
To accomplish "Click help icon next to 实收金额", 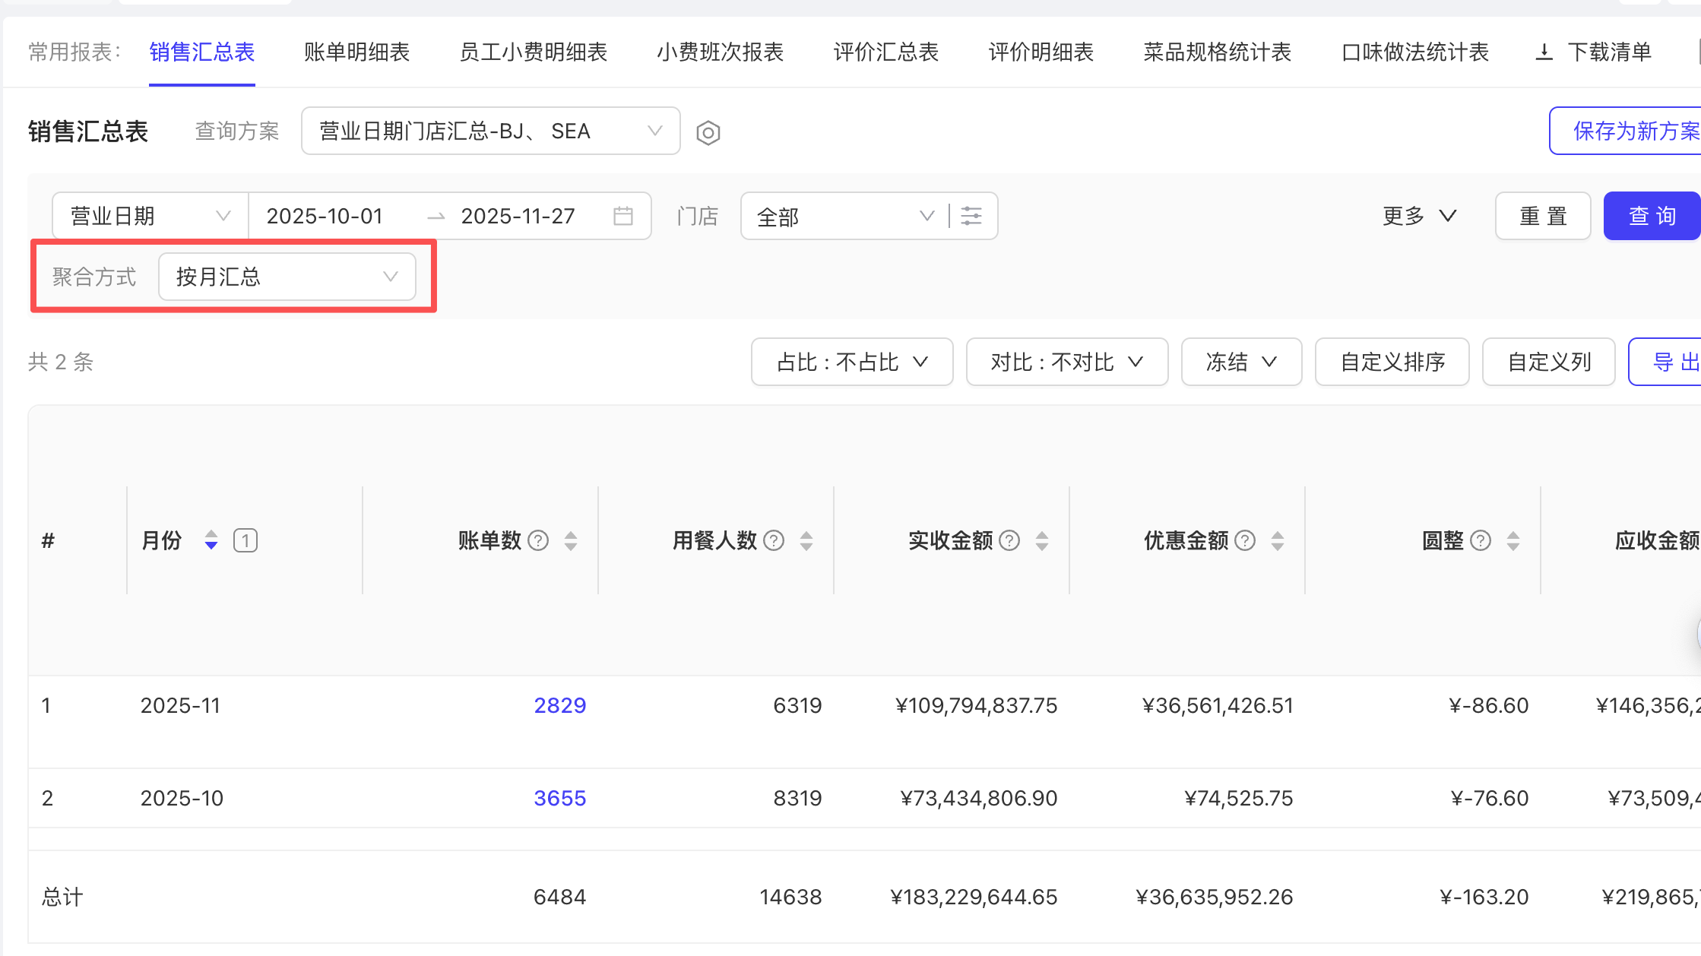I will coord(1009,540).
